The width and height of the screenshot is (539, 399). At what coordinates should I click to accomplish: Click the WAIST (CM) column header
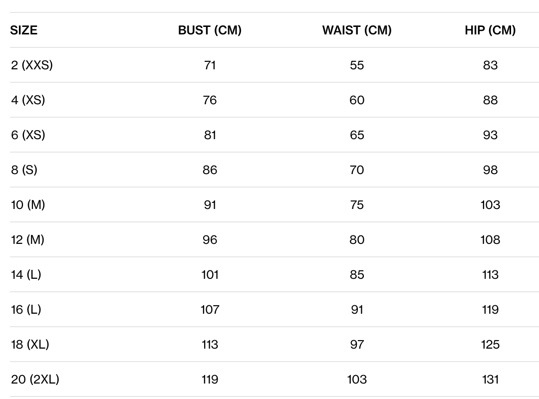pyautogui.click(x=357, y=30)
